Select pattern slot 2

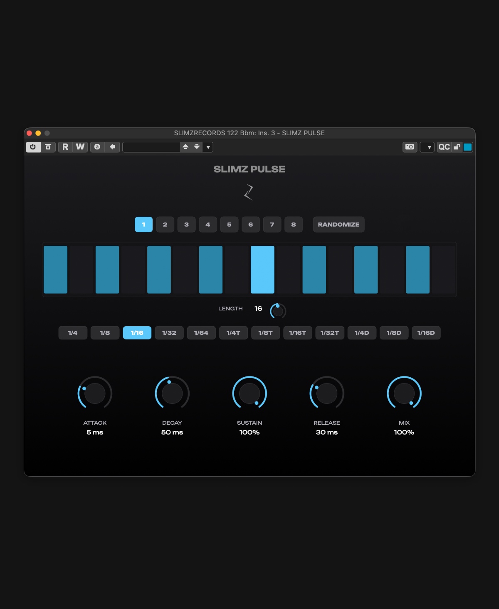pos(165,225)
